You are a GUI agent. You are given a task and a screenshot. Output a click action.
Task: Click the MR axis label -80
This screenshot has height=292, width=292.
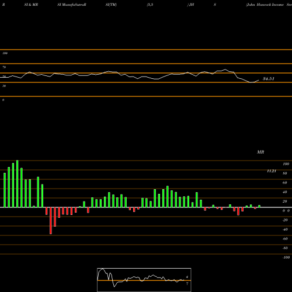[285, 248]
